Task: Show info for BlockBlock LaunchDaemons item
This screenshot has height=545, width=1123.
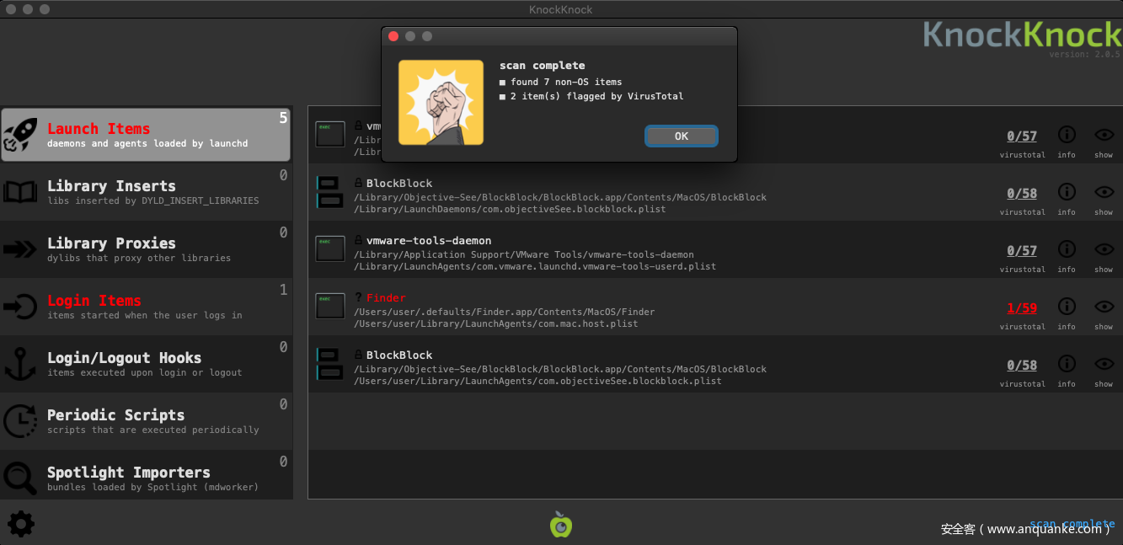Action: 1067,192
